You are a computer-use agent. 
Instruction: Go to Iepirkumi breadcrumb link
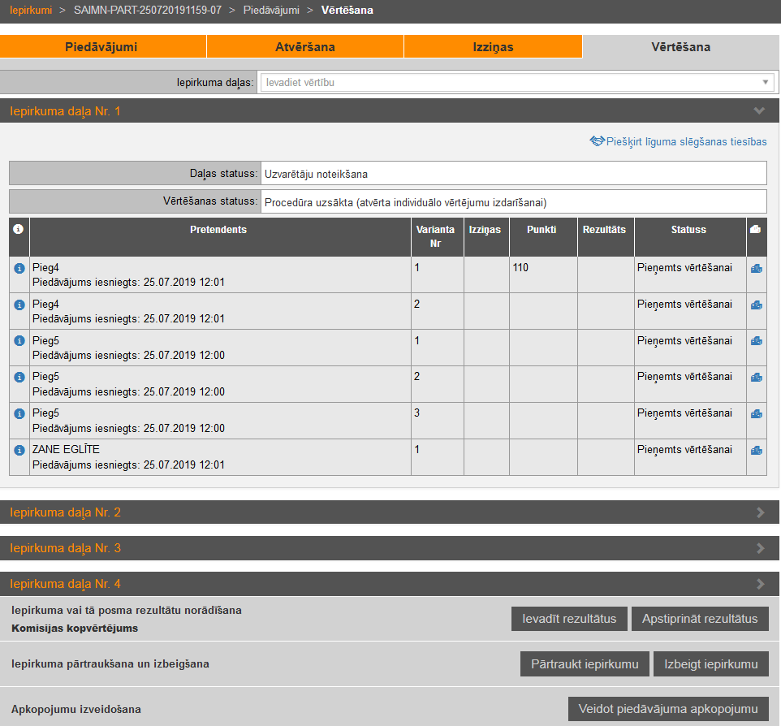[x=29, y=11]
